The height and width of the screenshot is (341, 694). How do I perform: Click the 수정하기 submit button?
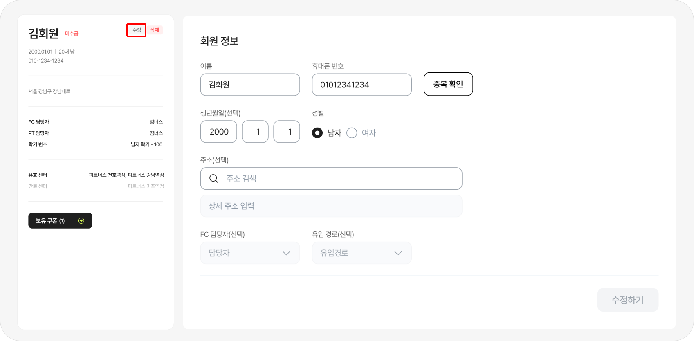pyautogui.click(x=628, y=300)
